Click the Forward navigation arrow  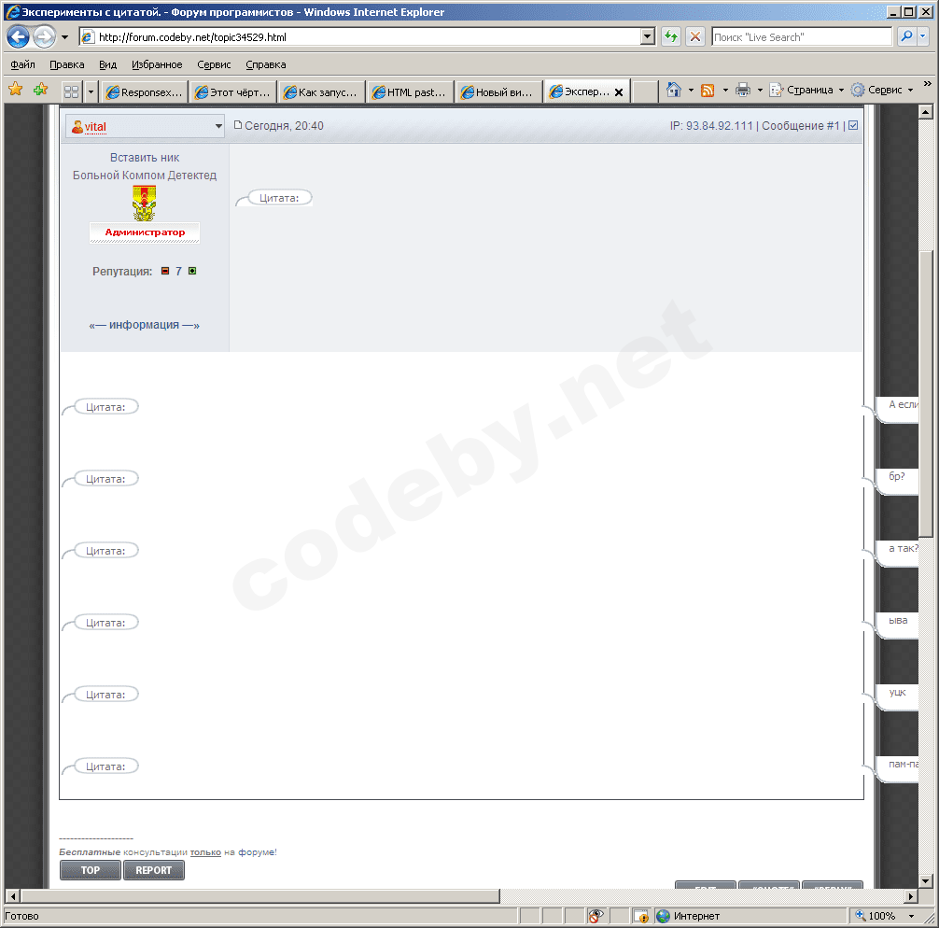pos(44,37)
